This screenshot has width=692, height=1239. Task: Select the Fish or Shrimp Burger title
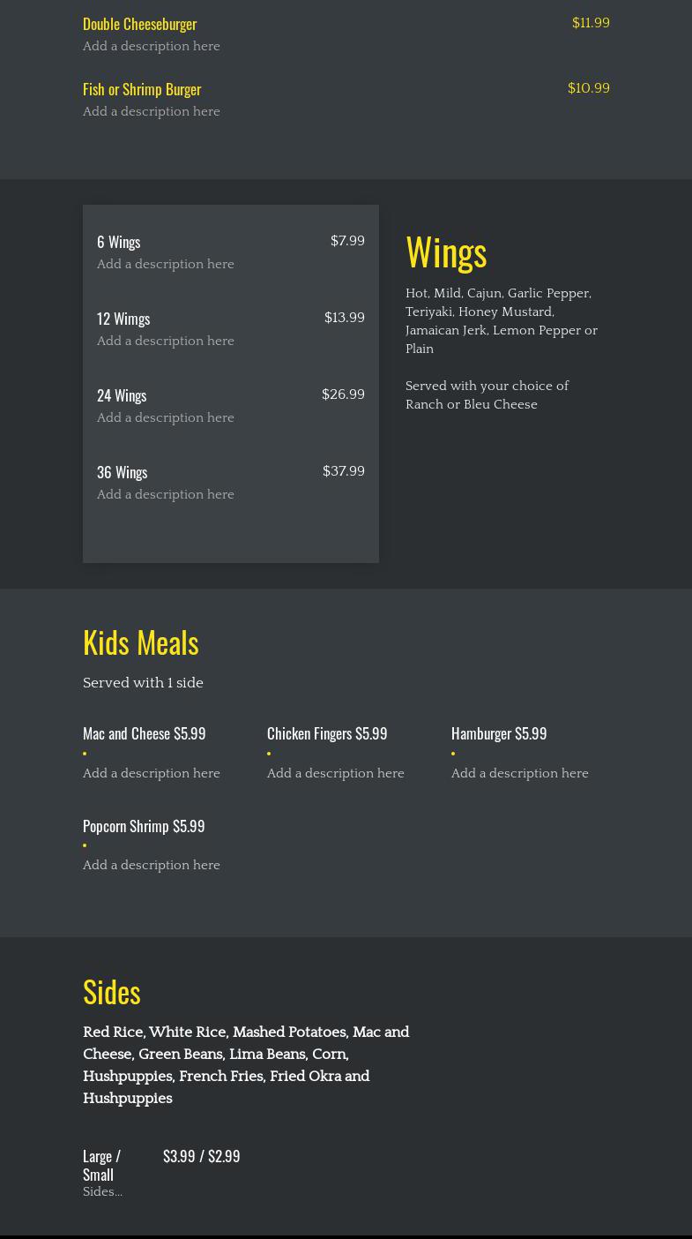click(x=142, y=89)
